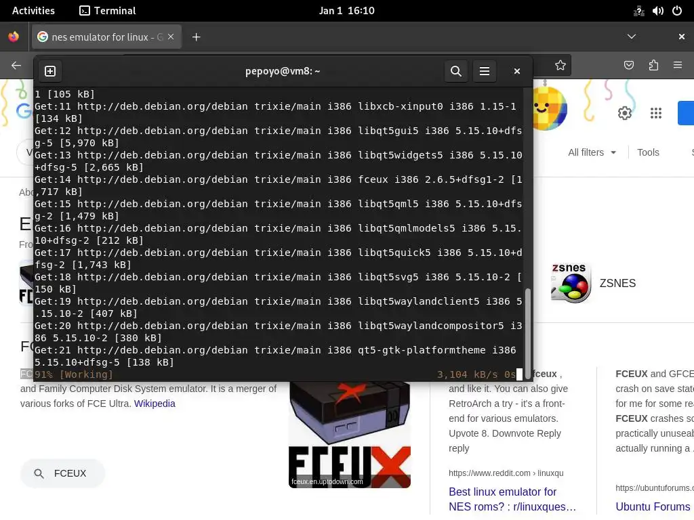Follow the Wikipedia link for FCEUX
This screenshot has width=694, height=520.
[155, 404]
